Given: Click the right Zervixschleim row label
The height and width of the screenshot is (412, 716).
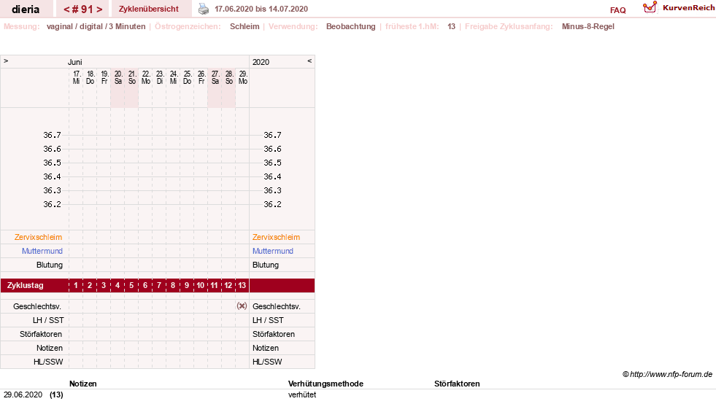Looking at the screenshot, I should pyautogui.click(x=277, y=237).
